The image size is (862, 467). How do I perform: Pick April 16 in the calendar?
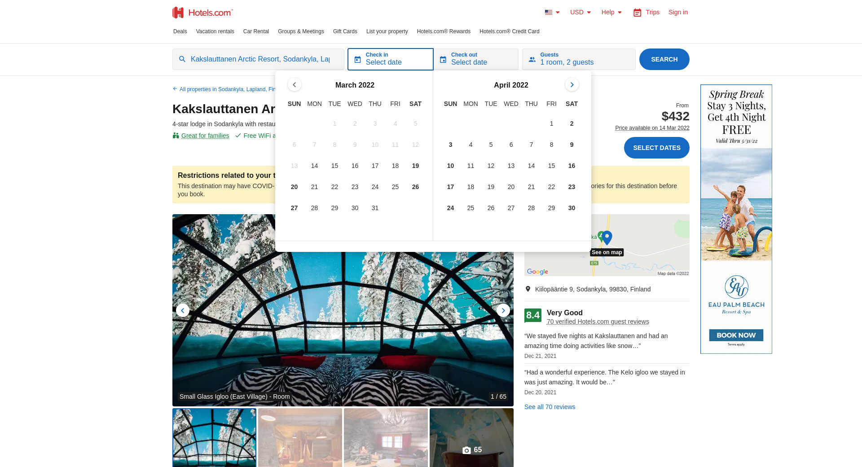tap(572, 166)
